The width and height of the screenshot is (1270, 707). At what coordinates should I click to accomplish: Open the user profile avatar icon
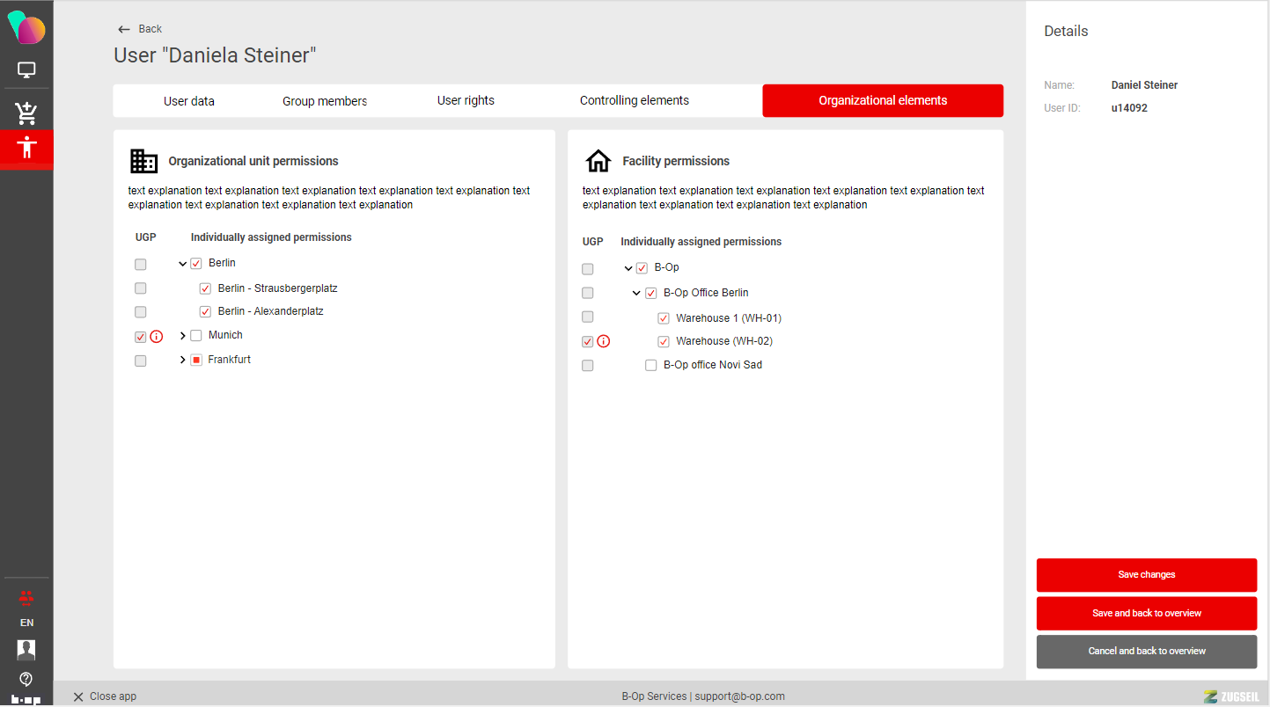(x=26, y=650)
